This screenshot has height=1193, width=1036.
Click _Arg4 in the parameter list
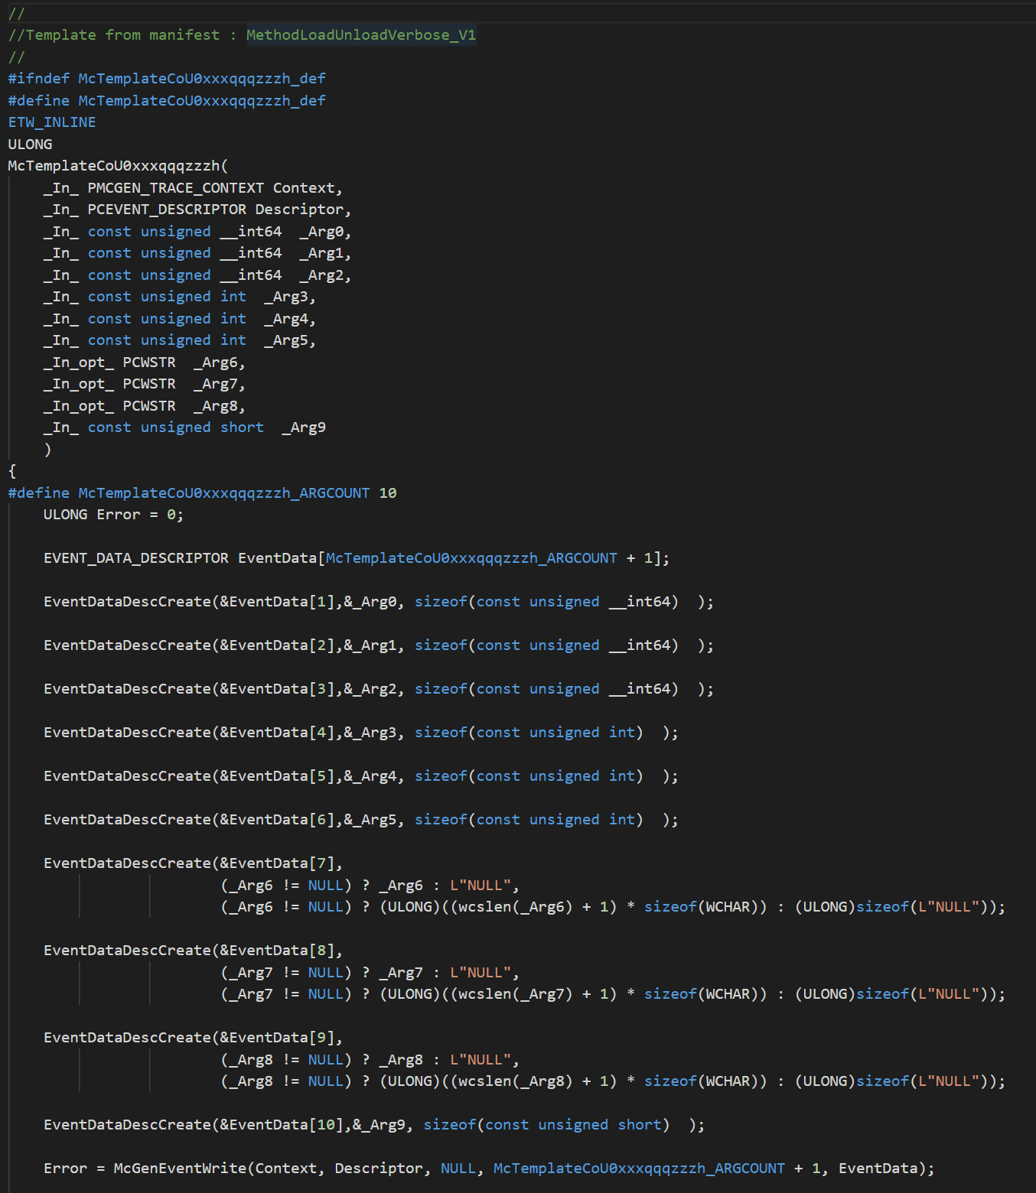click(286, 319)
